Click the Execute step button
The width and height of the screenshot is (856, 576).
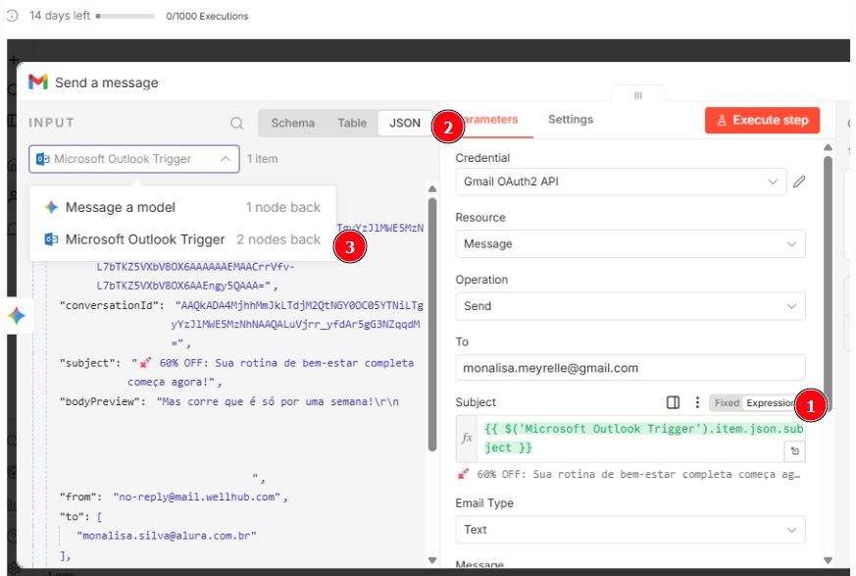pyautogui.click(x=762, y=120)
